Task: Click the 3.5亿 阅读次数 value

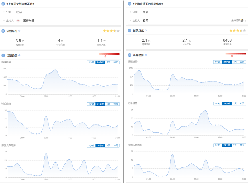Action: click(20, 41)
